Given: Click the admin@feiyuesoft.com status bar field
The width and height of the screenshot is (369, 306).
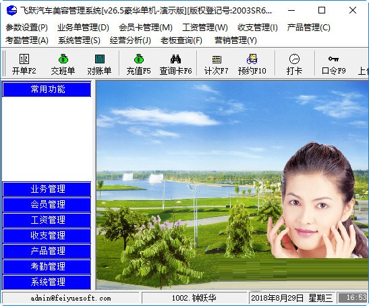Looking at the screenshot, I should [x=71, y=298].
